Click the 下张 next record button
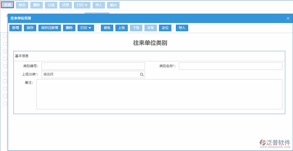Image resolution: width=293 pixels, height=151 pixels. (x=136, y=28)
